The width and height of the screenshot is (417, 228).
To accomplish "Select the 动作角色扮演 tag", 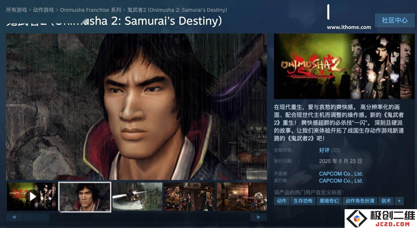I will pos(360,201).
